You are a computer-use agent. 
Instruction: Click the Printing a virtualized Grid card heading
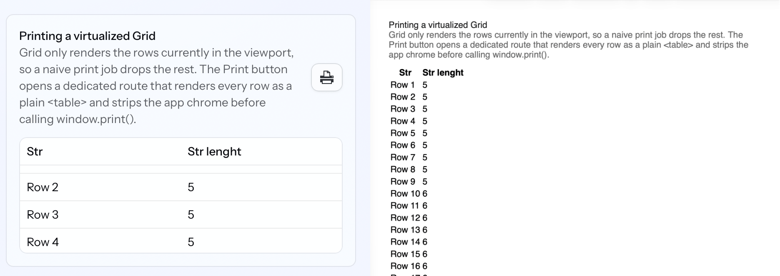[x=87, y=36]
